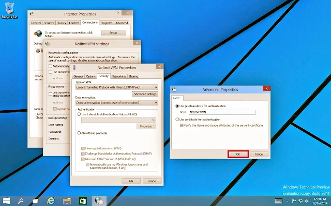The height and width of the screenshot is (206, 331).
Task: Open the network tray icon
Action: pos(300,201)
